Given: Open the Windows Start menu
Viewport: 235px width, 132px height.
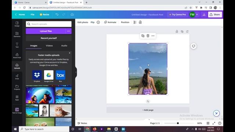Looking at the screenshot, I should pyautogui.click(x=15, y=129).
